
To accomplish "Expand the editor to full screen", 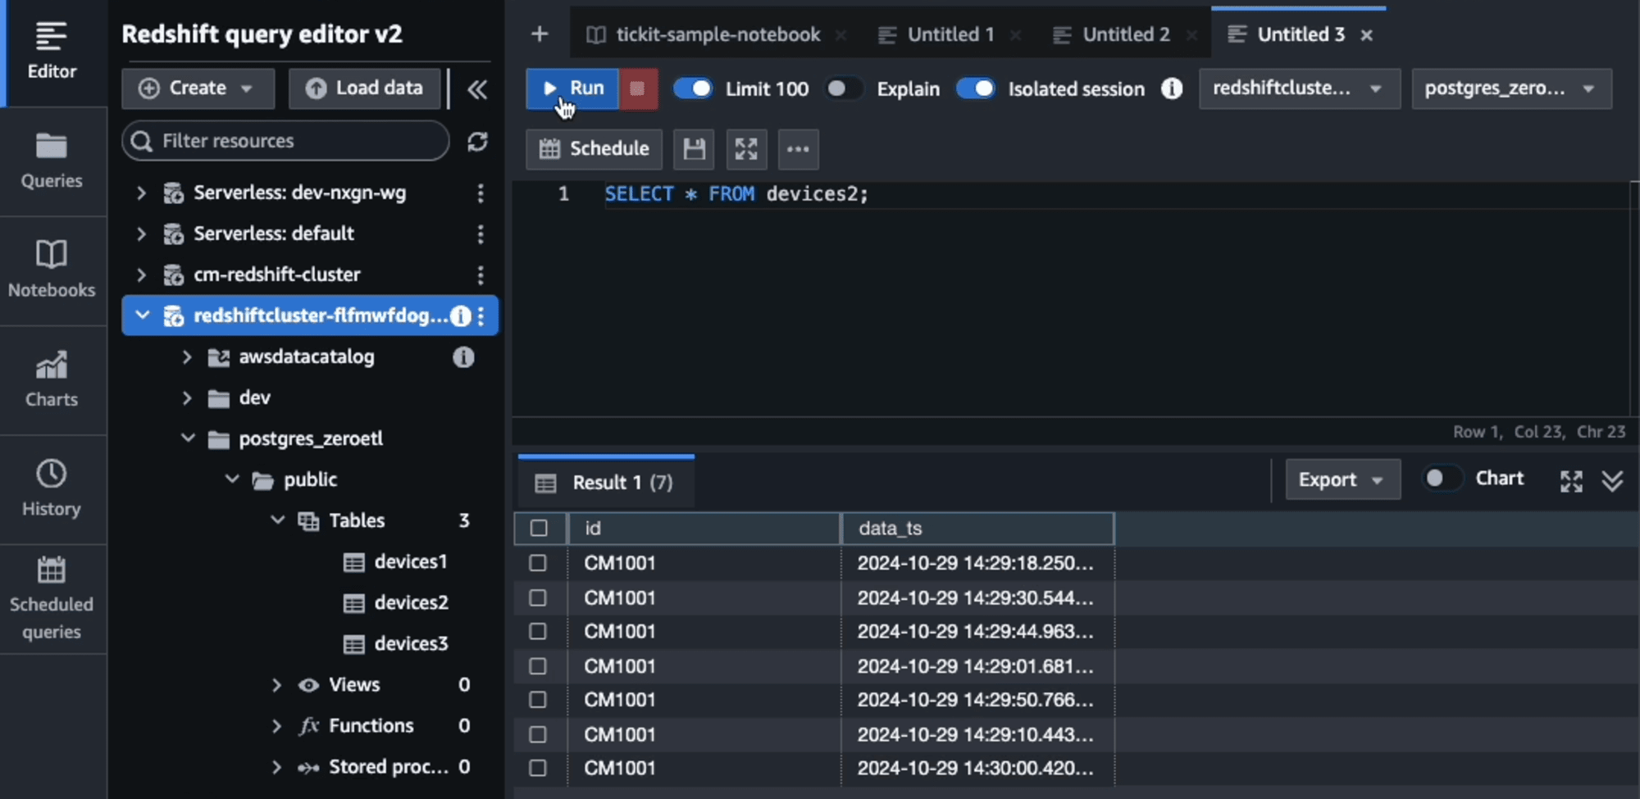I will [x=746, y=149].
